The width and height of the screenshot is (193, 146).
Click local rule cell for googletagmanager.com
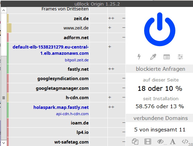point(116,88)
